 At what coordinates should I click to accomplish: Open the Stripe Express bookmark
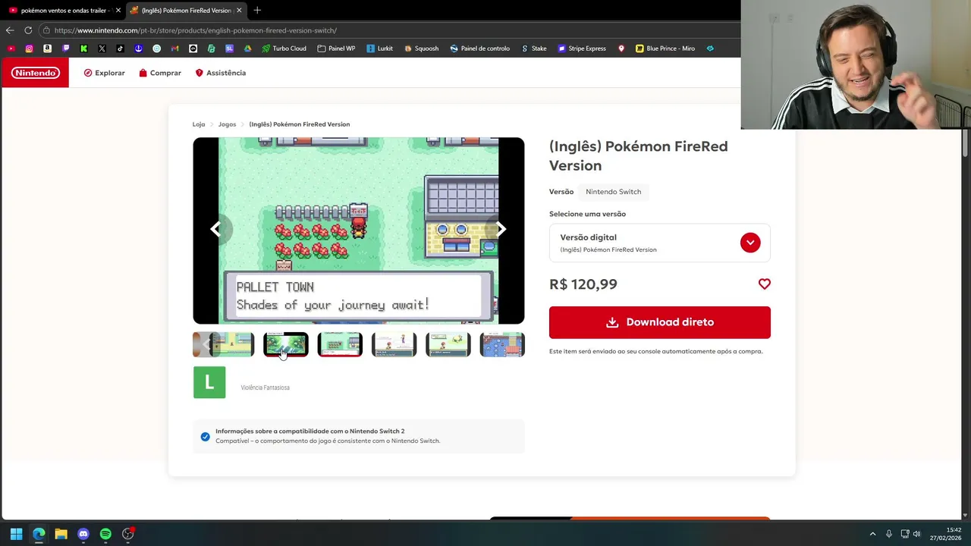click(x=582, y=49)
